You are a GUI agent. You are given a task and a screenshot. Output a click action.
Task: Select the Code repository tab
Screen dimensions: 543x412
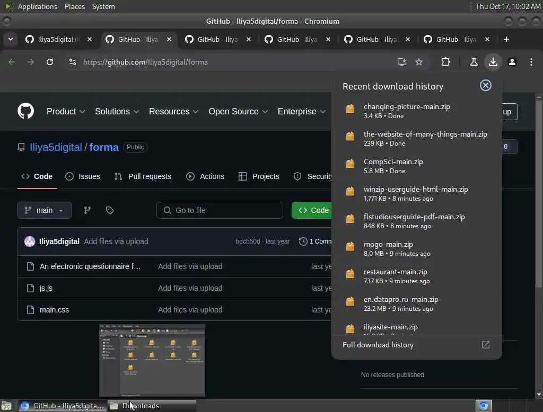(x=37, y=176)
